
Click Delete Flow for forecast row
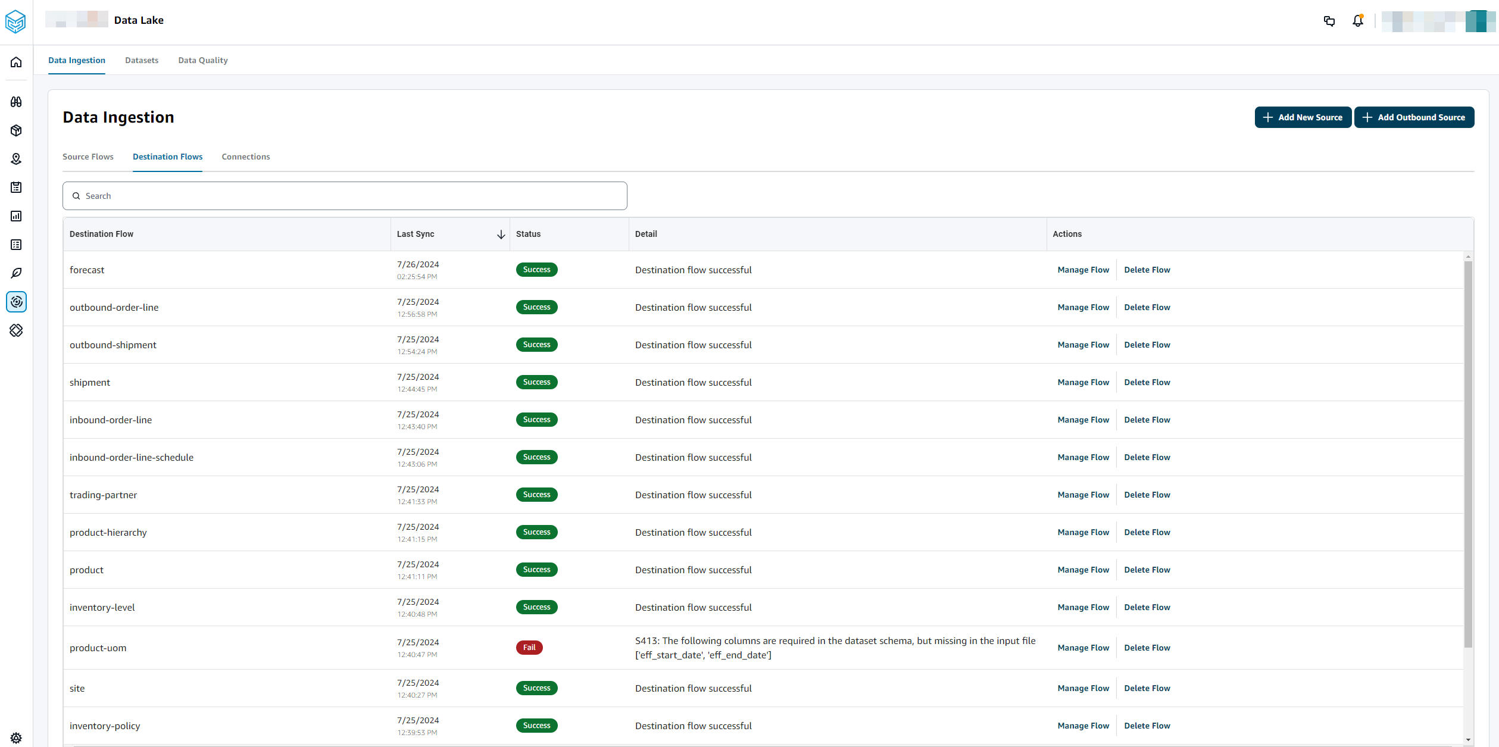(1147, 270)
